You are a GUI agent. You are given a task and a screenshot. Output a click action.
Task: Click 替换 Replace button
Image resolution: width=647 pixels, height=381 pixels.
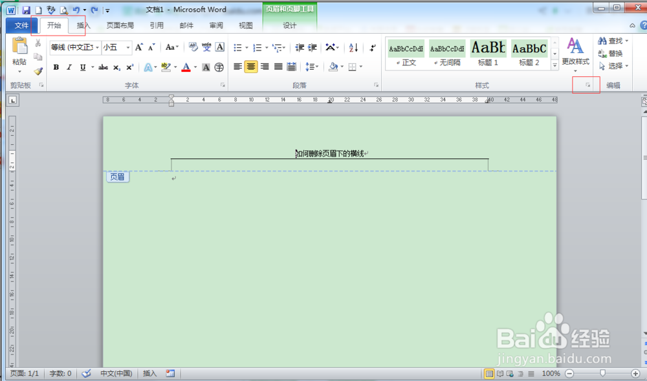click(610, 53)
